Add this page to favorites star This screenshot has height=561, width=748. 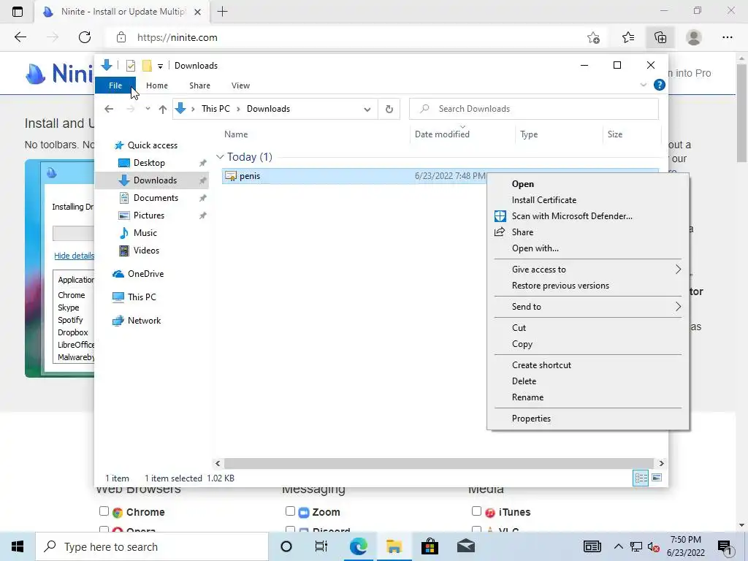[x=593, y=37]
